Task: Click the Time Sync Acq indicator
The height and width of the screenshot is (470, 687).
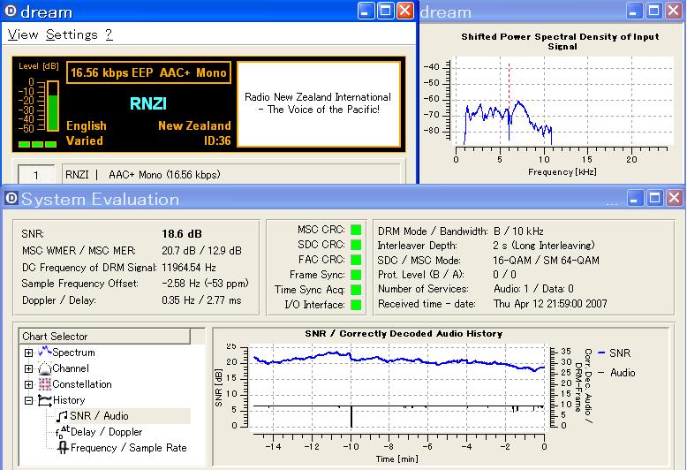Action: pyautogui.click(x=356, y=290)
